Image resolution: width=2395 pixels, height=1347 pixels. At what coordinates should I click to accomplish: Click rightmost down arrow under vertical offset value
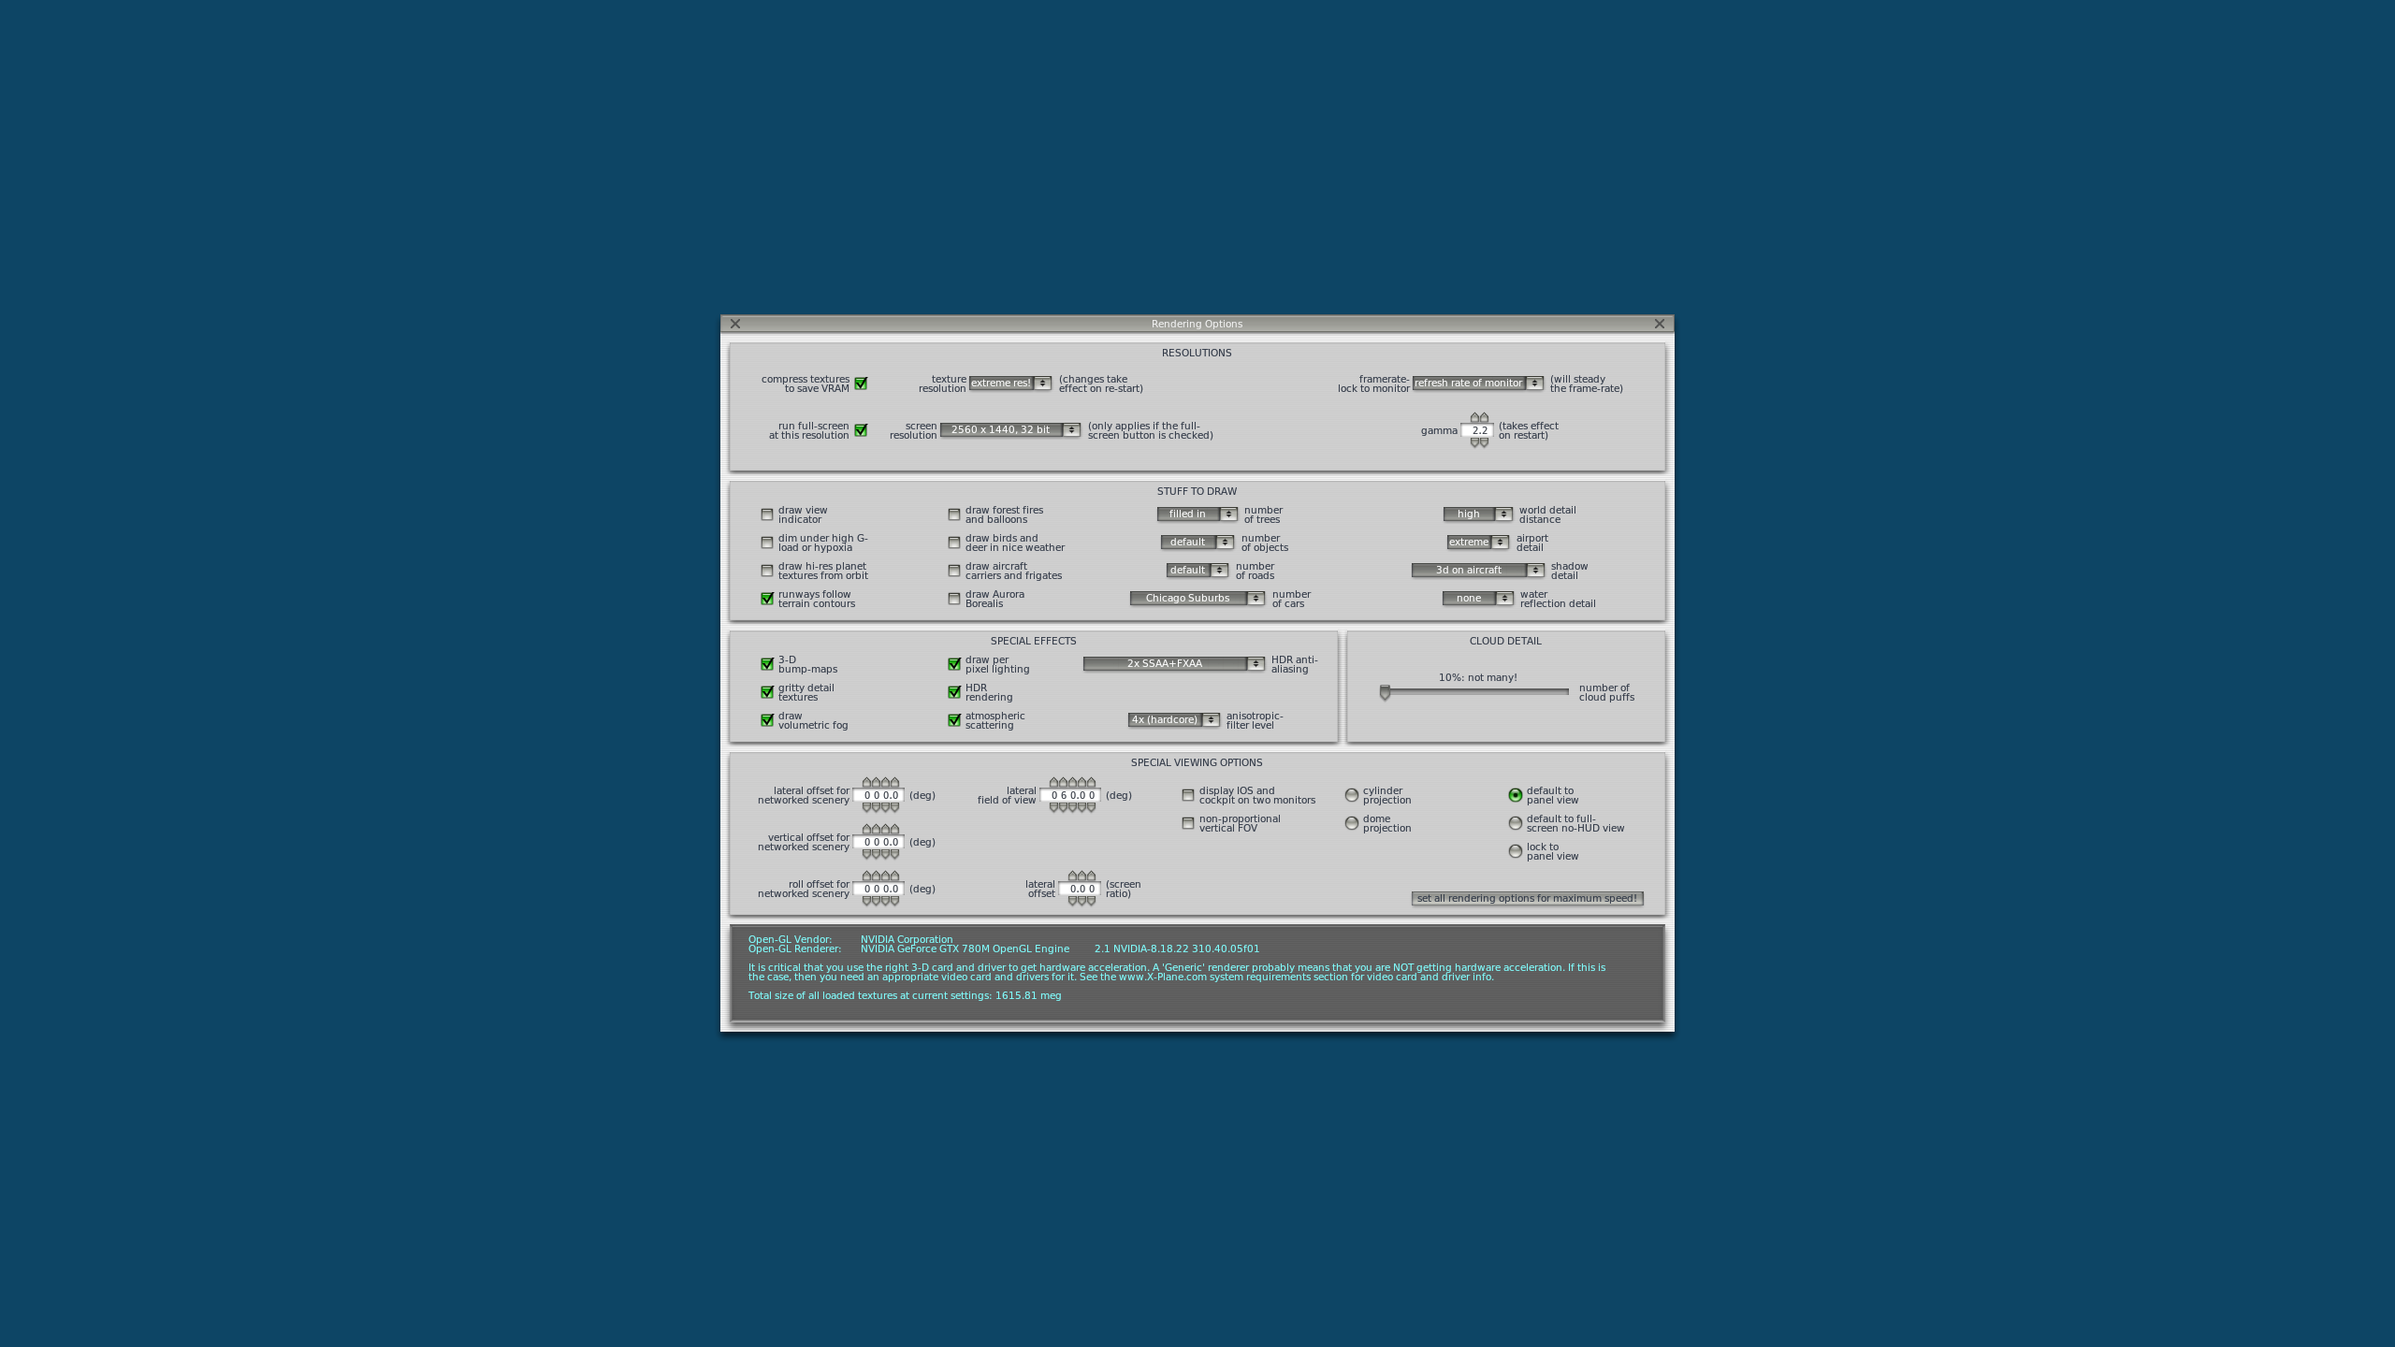(x=894, y=854)
